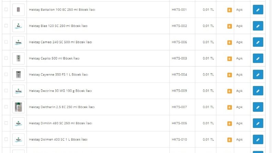The image size is (272, 153).
Task: Edit Hektaş Cayenne 350 FS product
Action: click(x=258, y=74)
